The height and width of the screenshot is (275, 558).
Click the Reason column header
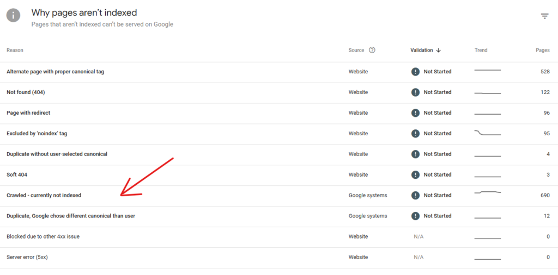coord(15,50)
